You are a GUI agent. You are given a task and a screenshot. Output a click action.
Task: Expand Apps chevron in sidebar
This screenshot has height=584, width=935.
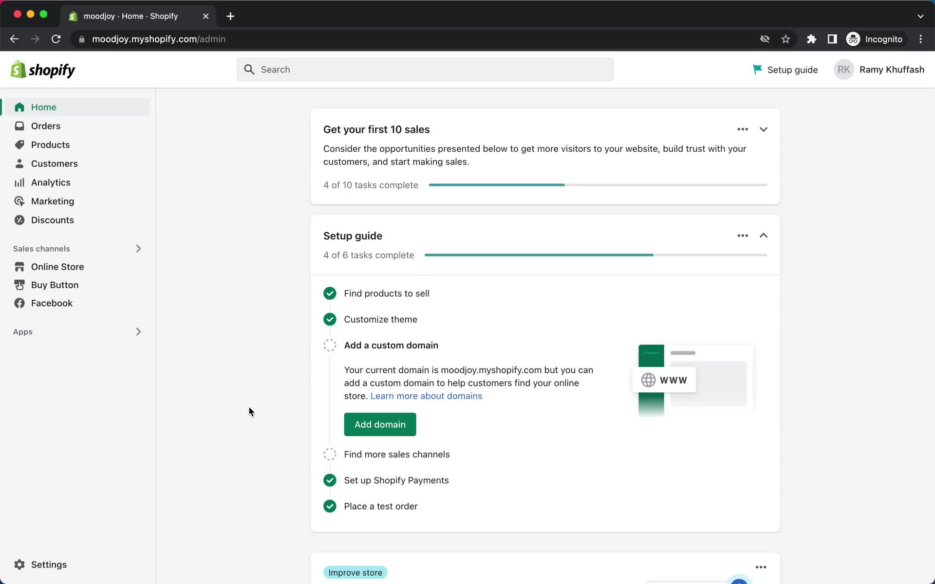tap(138, 332)
